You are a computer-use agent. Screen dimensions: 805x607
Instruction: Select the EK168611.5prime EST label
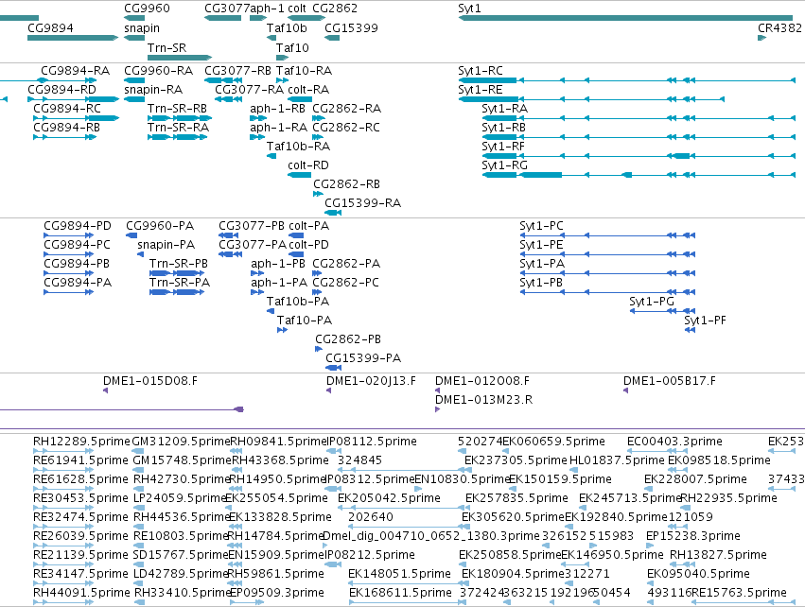coord(400,593)
